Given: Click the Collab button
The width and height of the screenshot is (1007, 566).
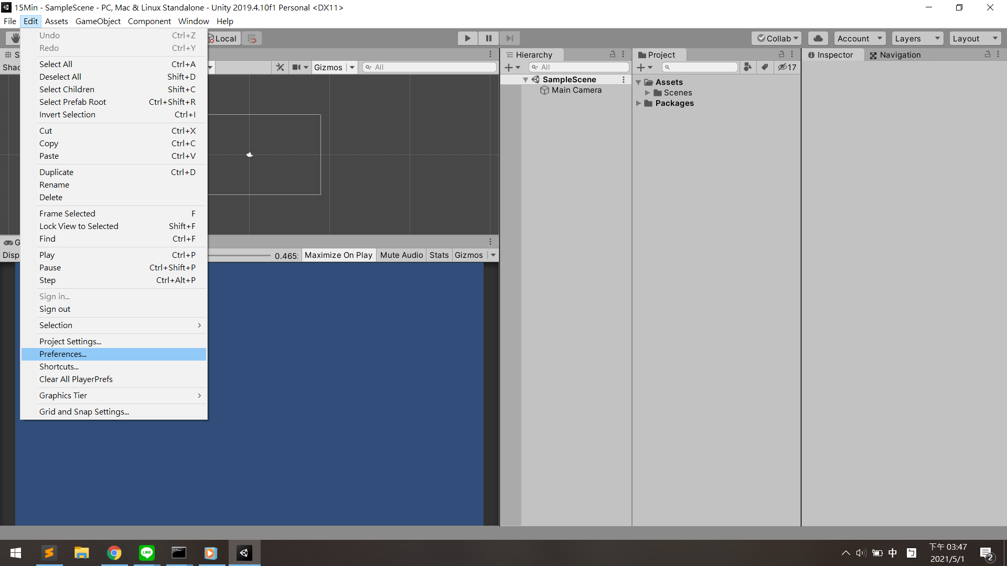Looking at the screenshot, I should click(x=776, y=38).
